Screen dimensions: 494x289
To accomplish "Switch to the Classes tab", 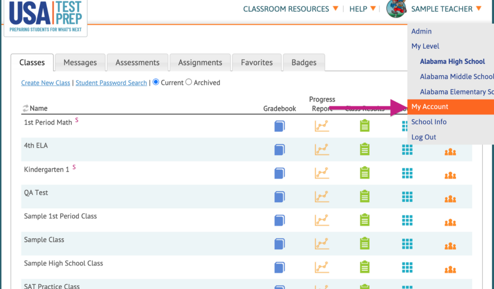I will [32, 62].
